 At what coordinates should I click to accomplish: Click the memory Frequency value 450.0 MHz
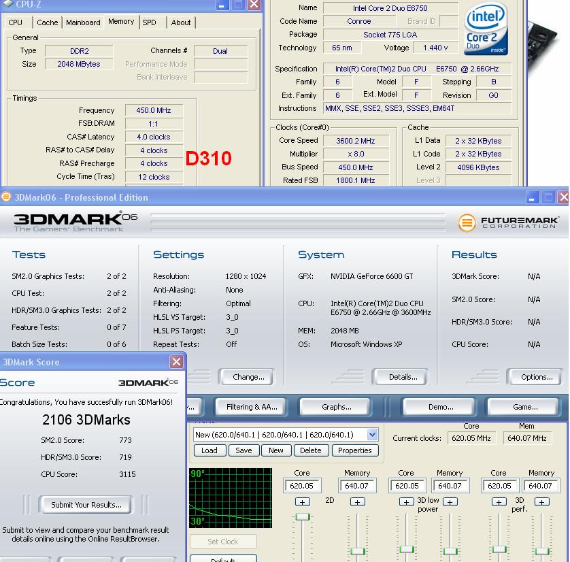pos(154,110)
